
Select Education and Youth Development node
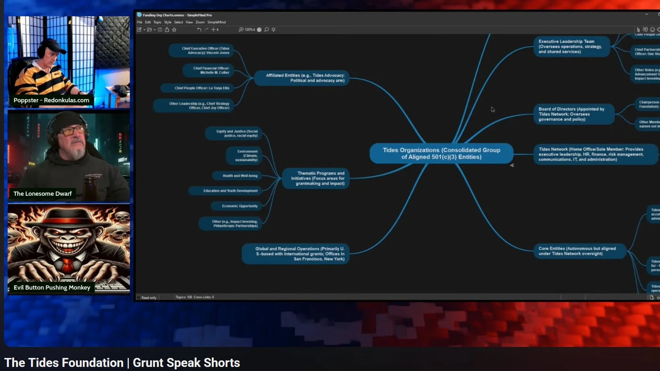click(x=225, y=191)
